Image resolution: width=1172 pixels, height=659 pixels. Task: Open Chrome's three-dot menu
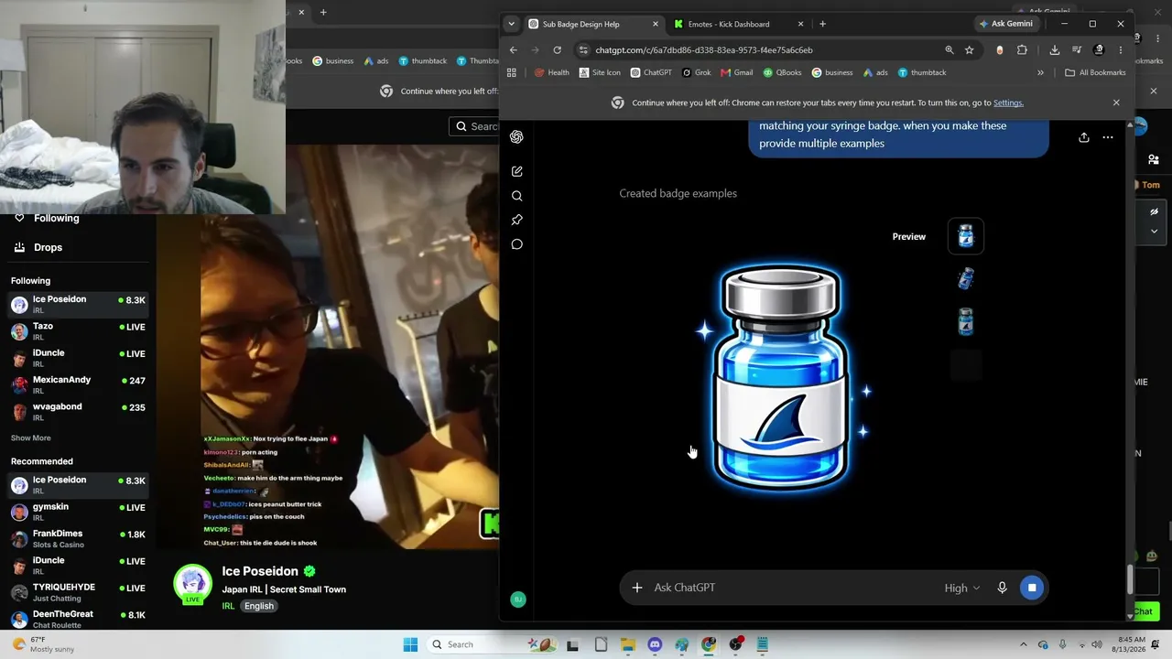[1121, 50]
